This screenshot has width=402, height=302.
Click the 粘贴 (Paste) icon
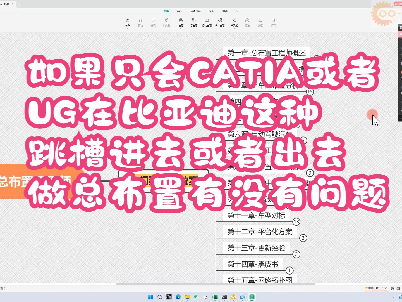tap(128, 20)
